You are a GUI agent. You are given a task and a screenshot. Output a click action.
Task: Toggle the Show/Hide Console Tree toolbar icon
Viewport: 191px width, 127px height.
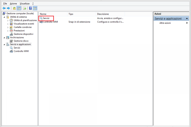click(19, 8)
